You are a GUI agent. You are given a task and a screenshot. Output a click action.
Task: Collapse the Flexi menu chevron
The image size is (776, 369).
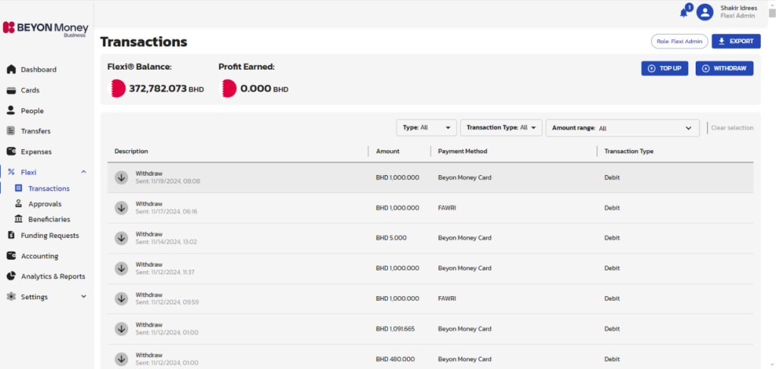click(83, 172)
